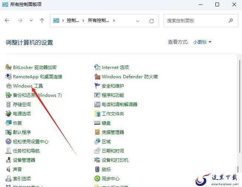Click the 同步中心 green sync icon
The width and height of the screenshot is (242, 187).
tap(97, 178)
